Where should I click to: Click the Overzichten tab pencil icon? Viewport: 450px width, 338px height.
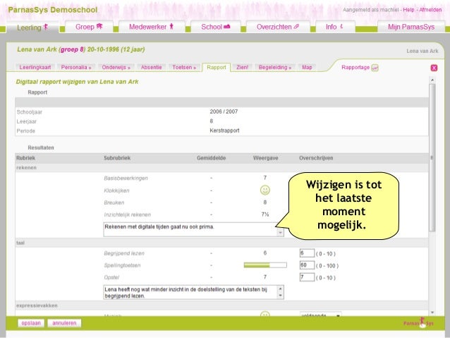point(296,26)
